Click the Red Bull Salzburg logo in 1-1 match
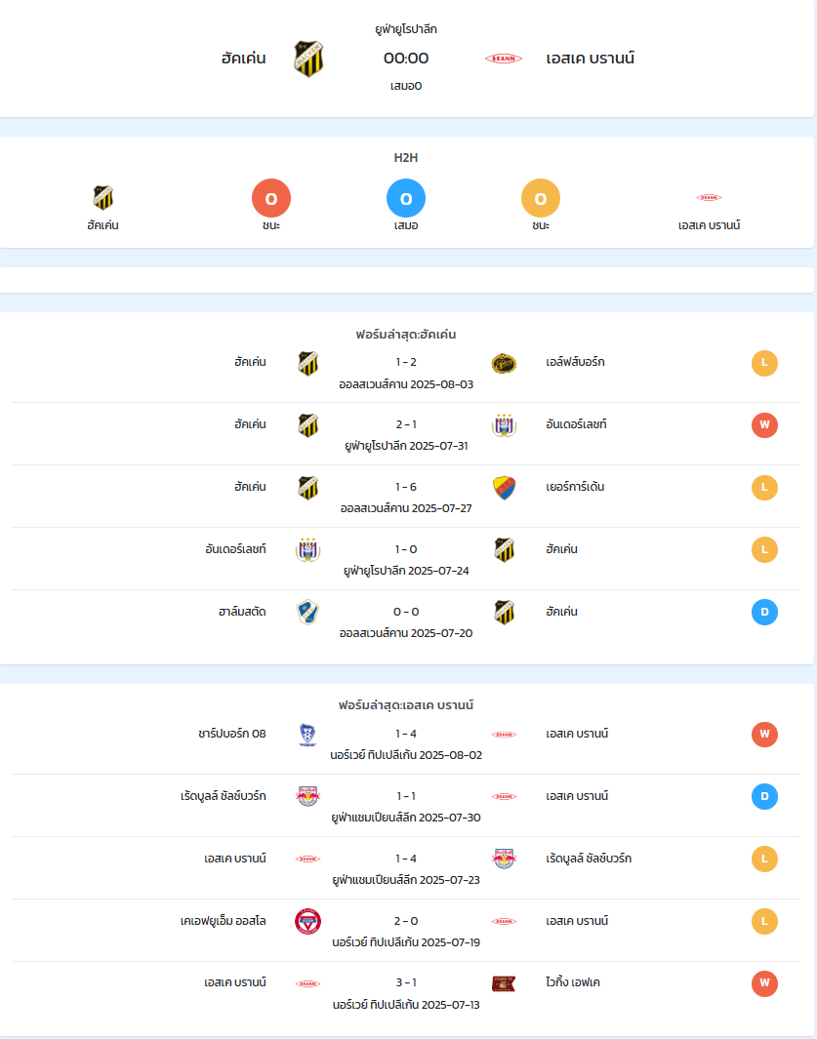 (x=307, y=796)
